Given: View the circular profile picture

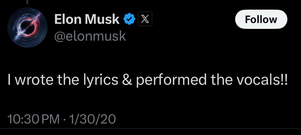Looking at the screenshot, I should (x=27, y=27).
